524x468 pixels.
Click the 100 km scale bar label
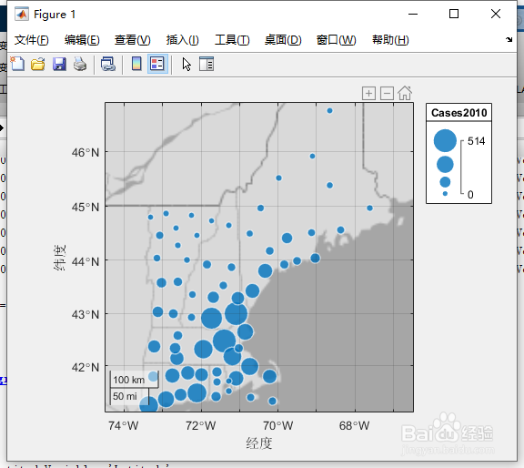(128, 380)
